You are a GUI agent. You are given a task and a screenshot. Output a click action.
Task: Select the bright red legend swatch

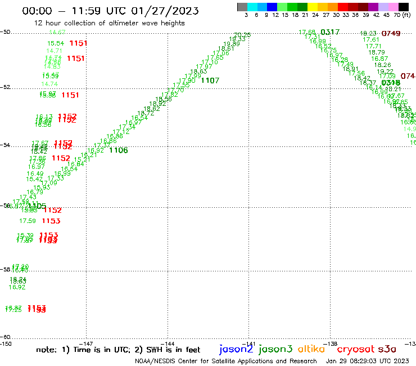click(x=343, y=7)
